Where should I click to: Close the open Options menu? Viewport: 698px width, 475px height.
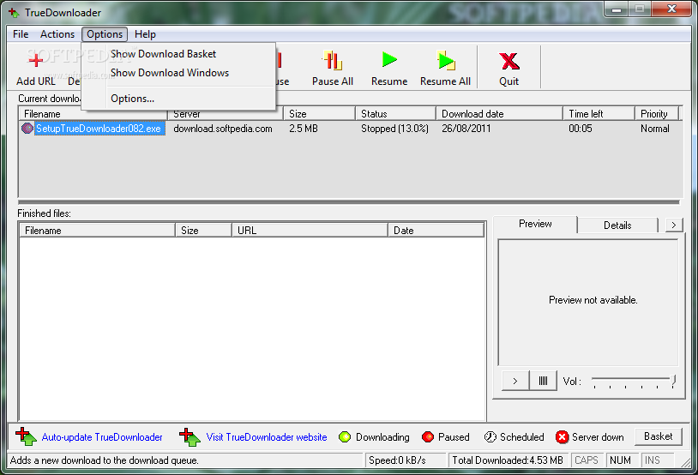click(105, 34)
